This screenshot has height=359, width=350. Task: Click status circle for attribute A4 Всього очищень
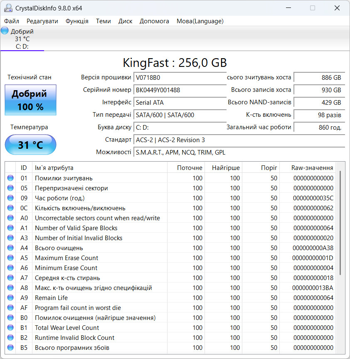[x=10, y=248]
